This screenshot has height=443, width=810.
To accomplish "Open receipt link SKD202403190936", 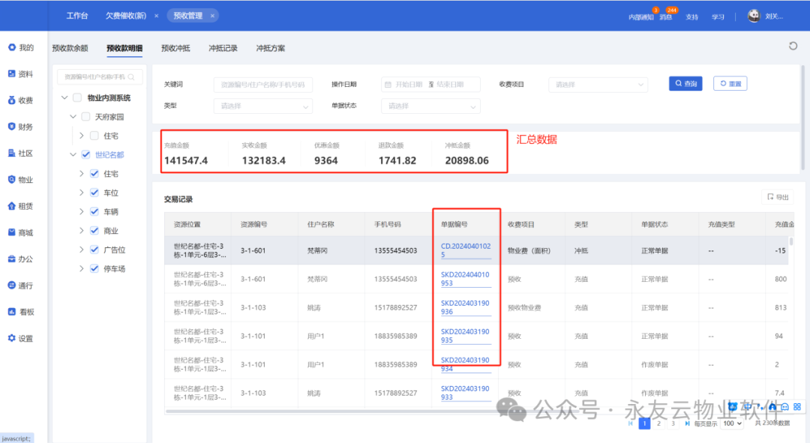I will [465, 307].
